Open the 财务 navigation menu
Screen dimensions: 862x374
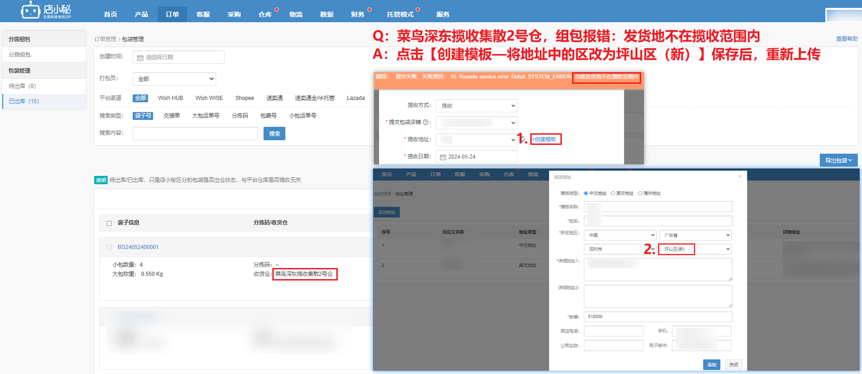358,14
